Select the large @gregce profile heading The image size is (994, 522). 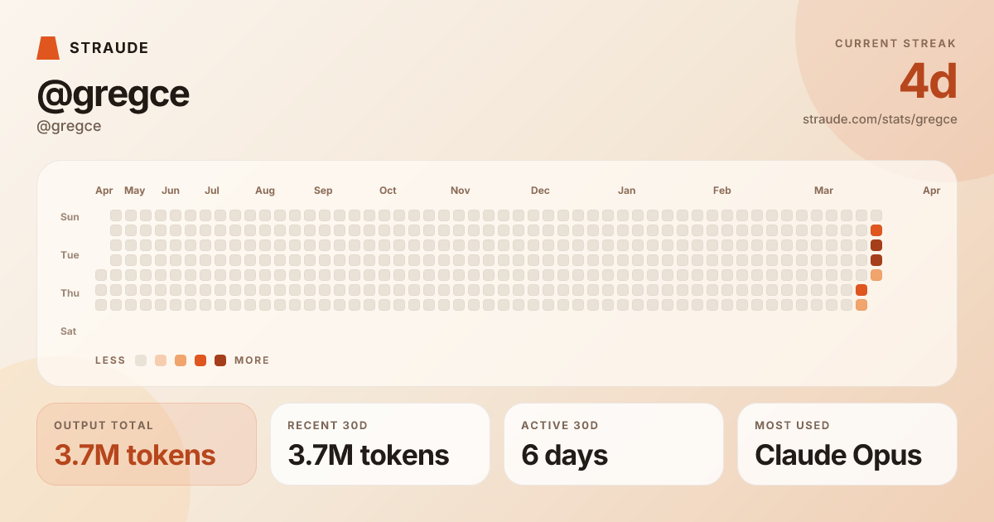click(113, 94)
